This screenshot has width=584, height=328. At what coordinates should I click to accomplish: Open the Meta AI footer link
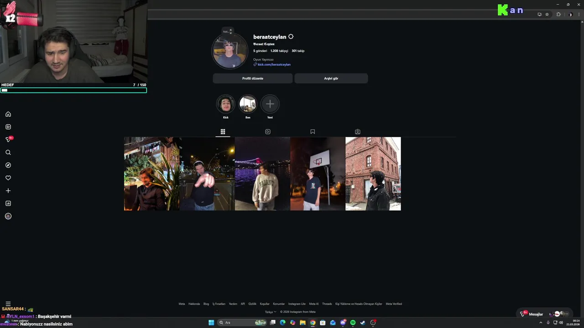tap(314, 304)
